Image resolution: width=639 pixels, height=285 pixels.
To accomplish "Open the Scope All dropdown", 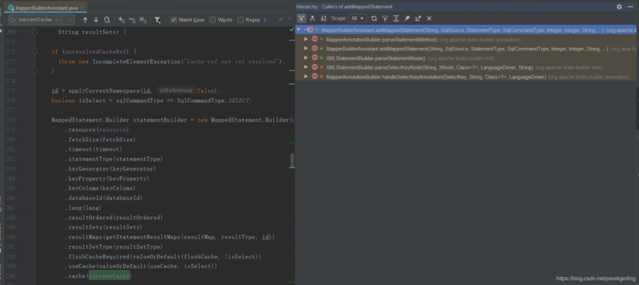I will coord(358,19).
